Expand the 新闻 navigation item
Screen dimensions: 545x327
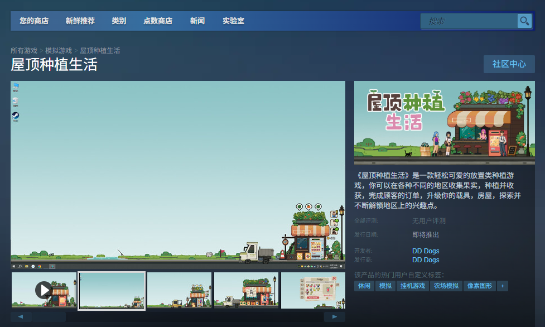(197, 21)
